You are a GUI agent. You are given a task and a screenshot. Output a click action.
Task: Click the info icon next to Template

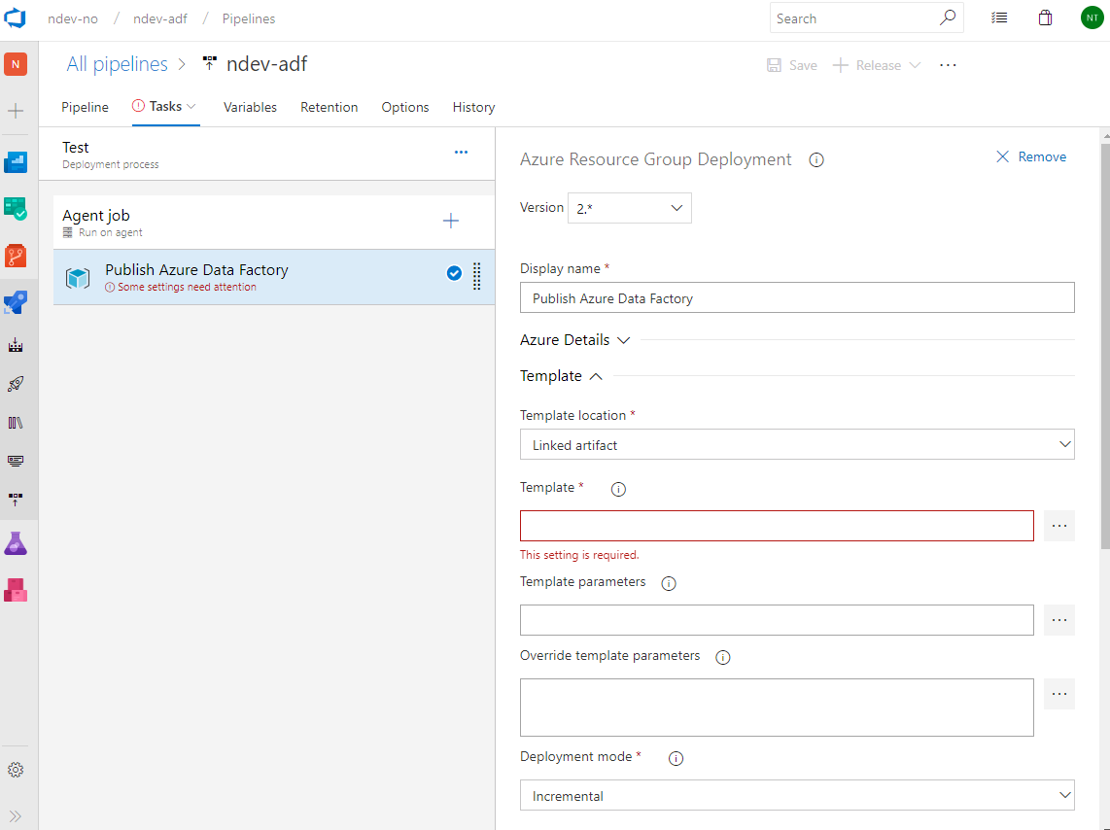click(618, 489)
